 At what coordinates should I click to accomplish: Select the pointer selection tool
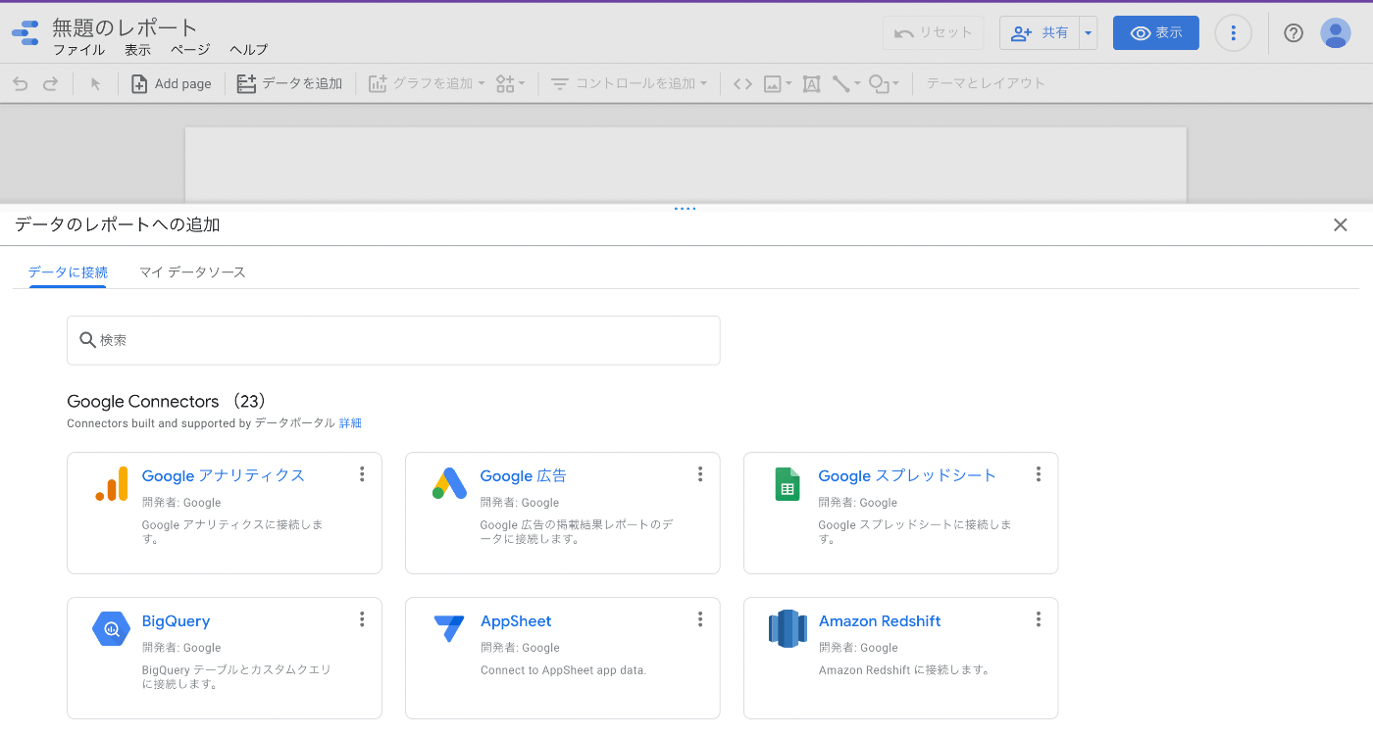(95, 84)
